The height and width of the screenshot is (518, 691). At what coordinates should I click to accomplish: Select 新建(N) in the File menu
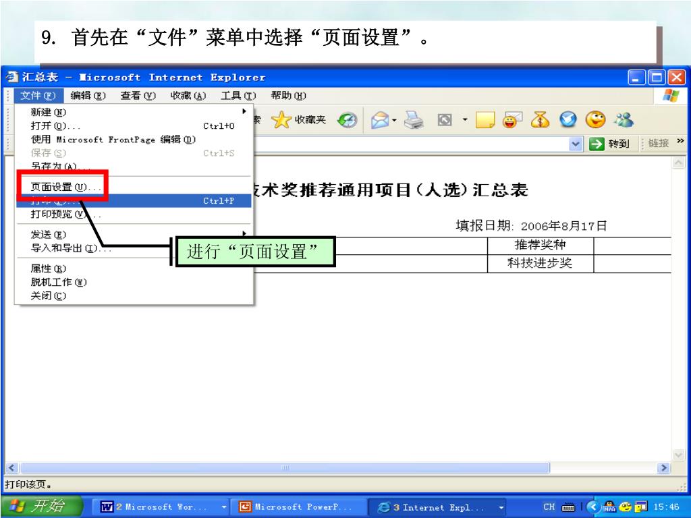coord(134,112)
